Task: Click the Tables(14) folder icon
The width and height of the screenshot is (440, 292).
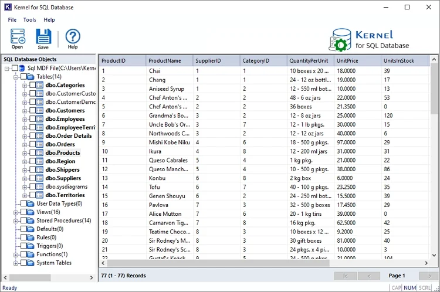Action: [31, 77]
